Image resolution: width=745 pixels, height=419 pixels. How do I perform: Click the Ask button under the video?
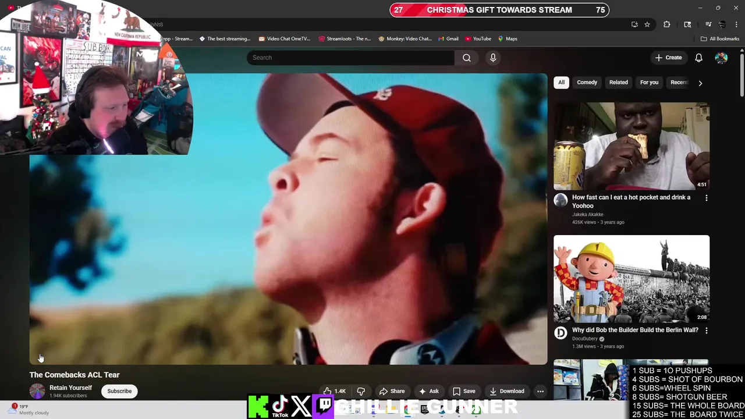click(429, 391)
